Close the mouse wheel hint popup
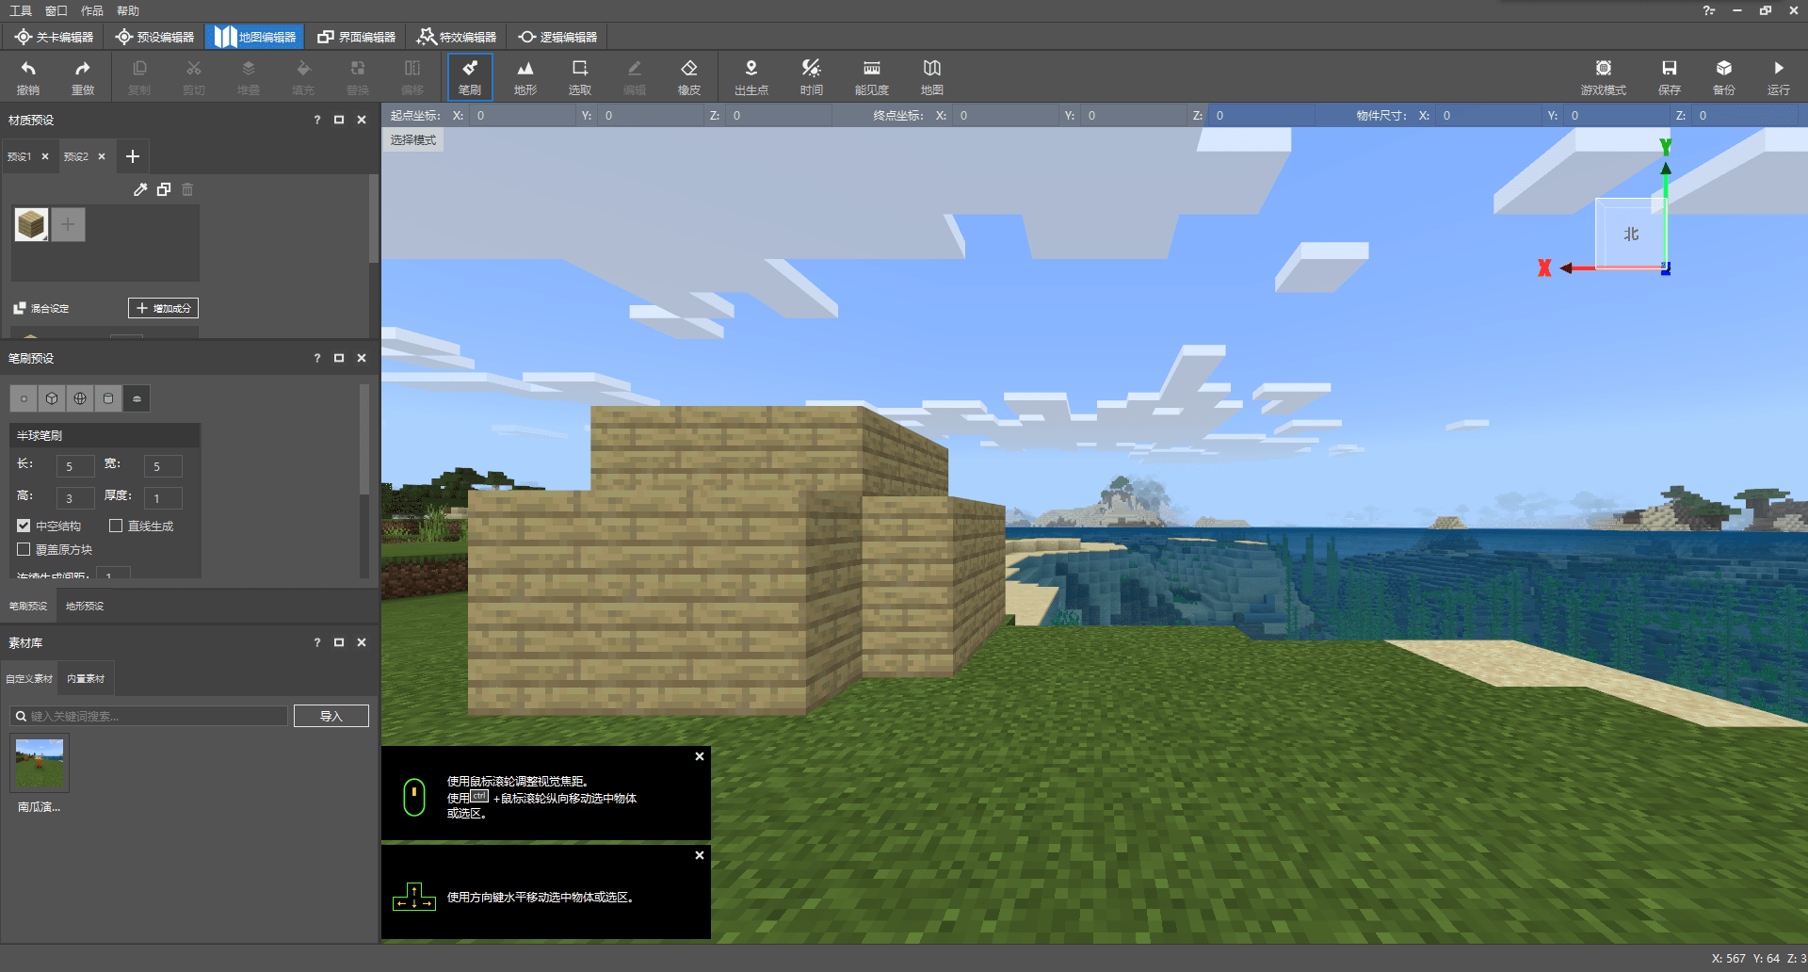The height and width of the screenshot is (972, 1808). point(700,756)
